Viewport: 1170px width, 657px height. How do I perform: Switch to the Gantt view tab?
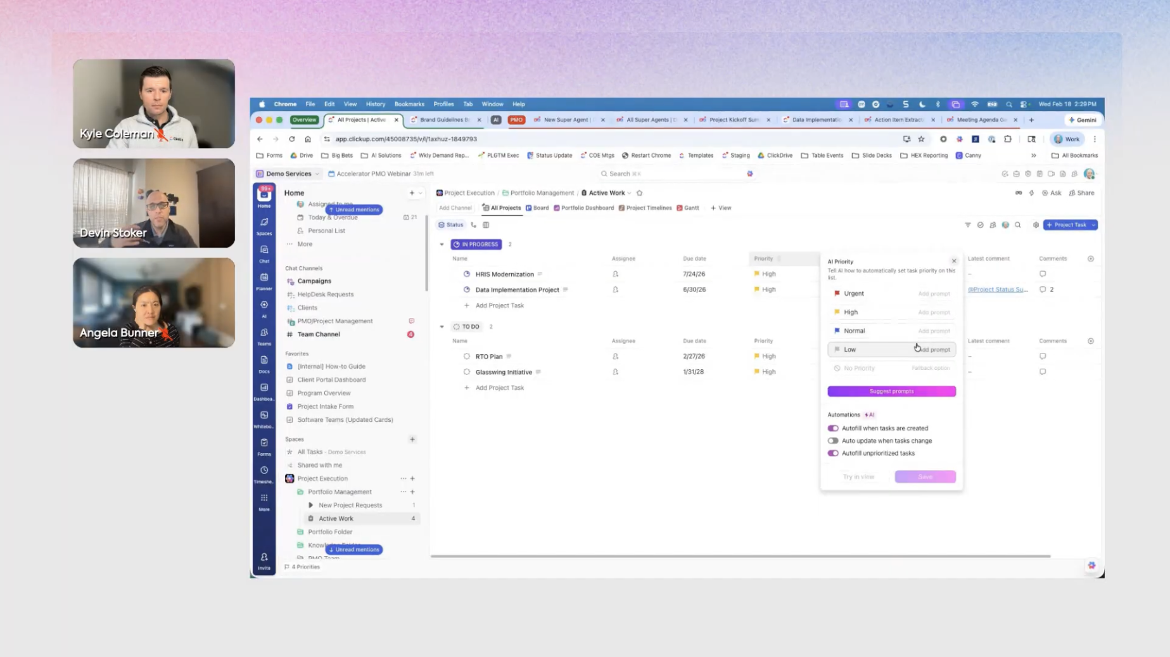(x=688, y=208)
